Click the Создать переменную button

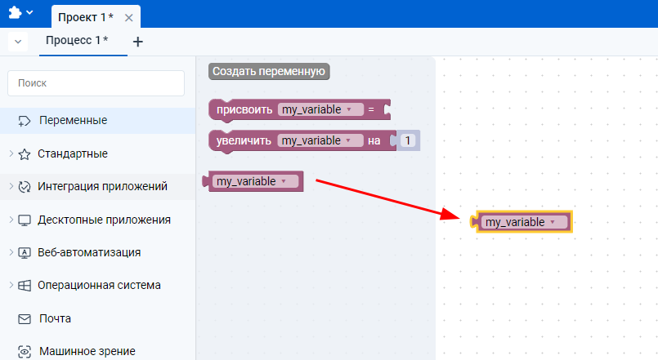[x=269, y=71]
